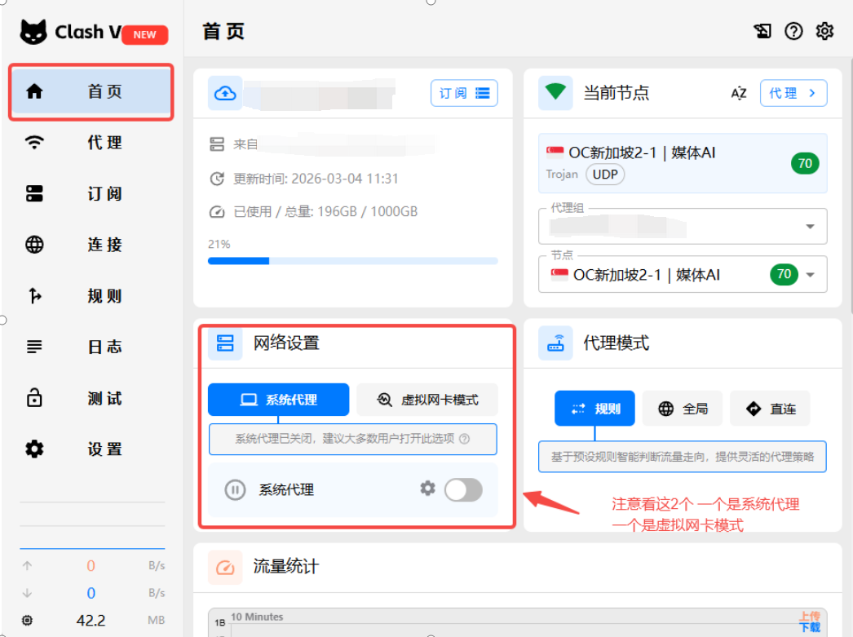The image size is (853, 637).
Task: Click the A-Z sort icon in 当前节点
Action: (738, 93)
